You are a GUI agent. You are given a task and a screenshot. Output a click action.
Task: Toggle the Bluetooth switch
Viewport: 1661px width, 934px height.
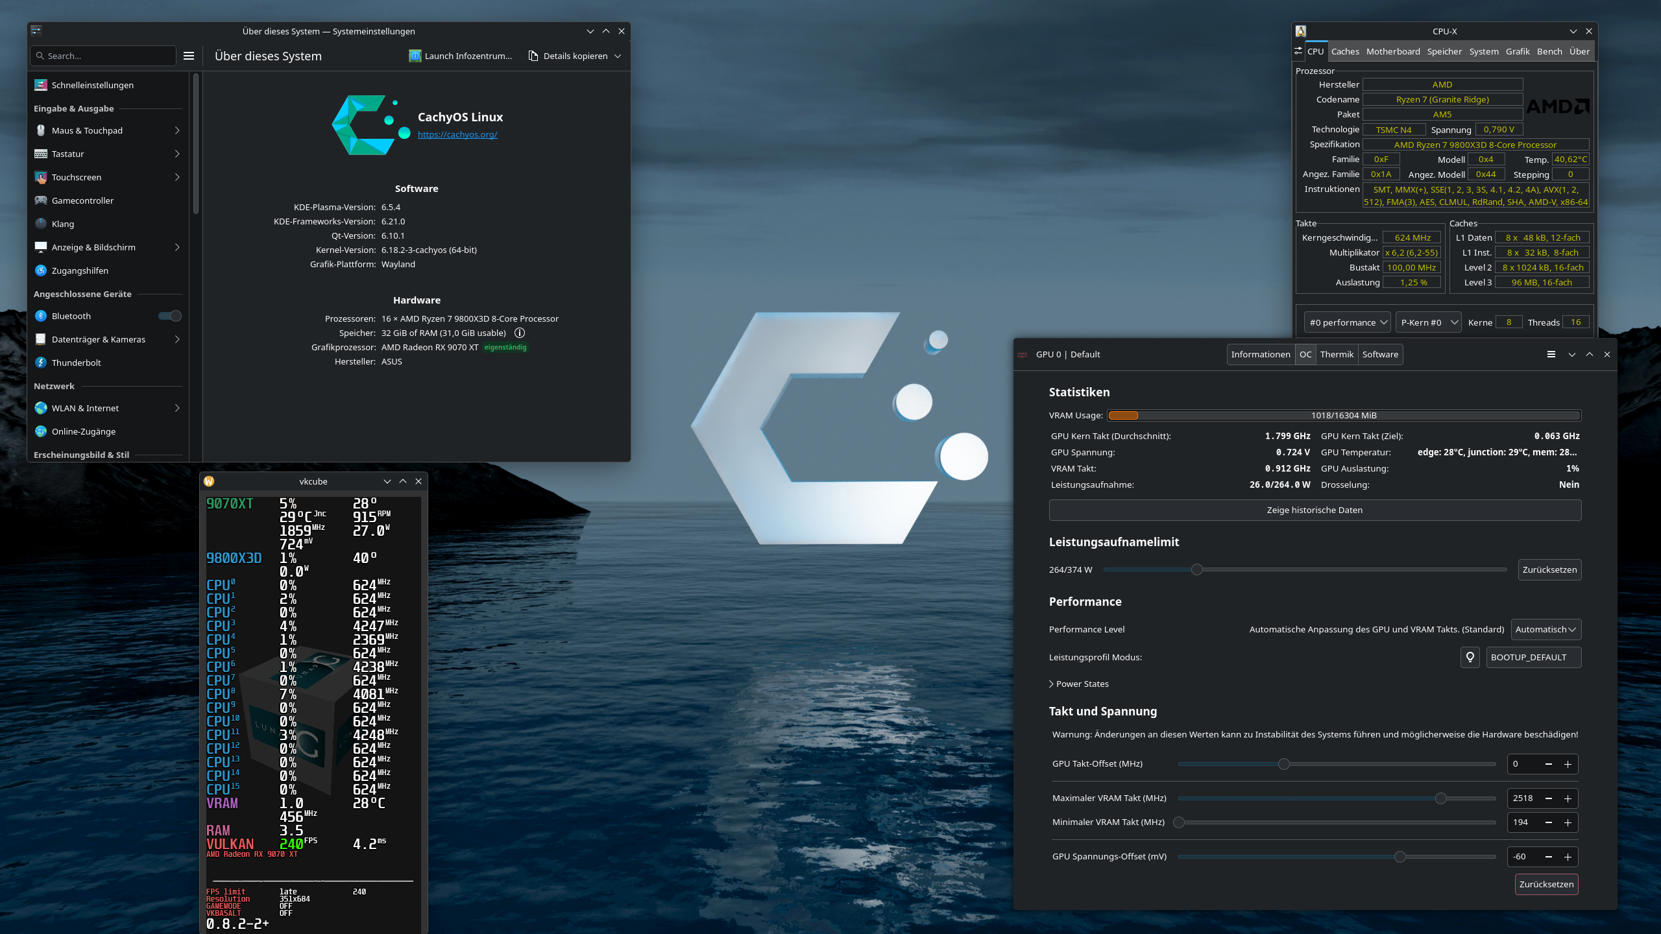tap(170, 316)
